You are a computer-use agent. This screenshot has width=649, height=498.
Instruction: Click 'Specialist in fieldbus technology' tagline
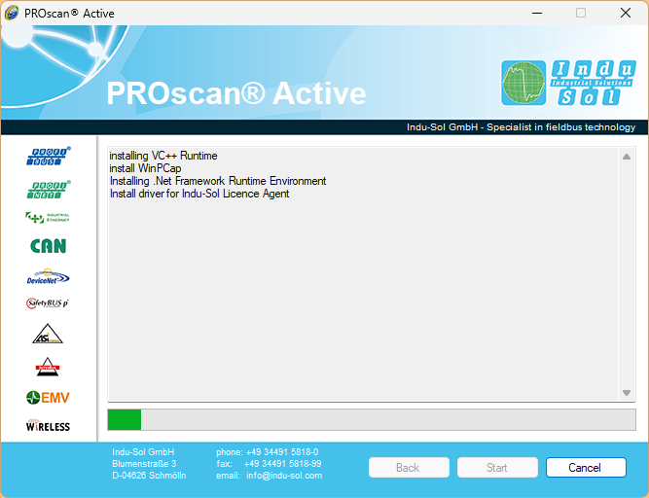[560, 127]
